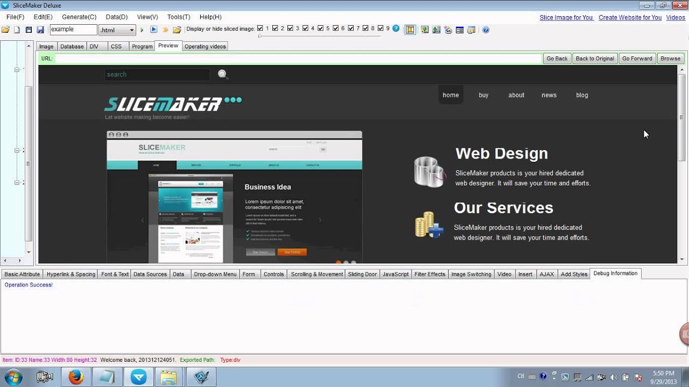Click the Back to Original button
This screenshot has height=387, width=689.
(x=595, y=59)
